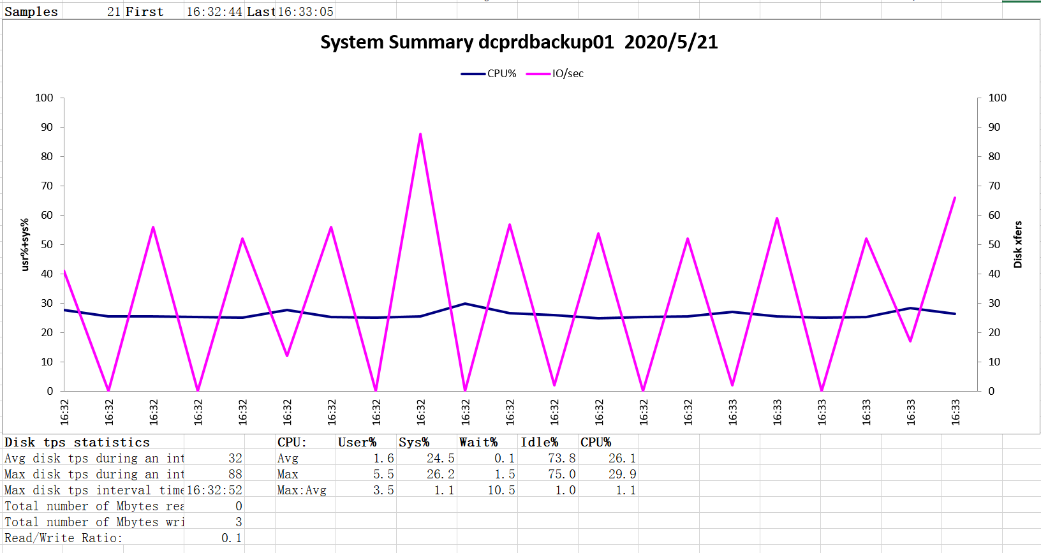Select the Avg Idle% value 73.8
Image resolution: width=1041 pixels, height=553 pixels.
[x=548, y=458]
